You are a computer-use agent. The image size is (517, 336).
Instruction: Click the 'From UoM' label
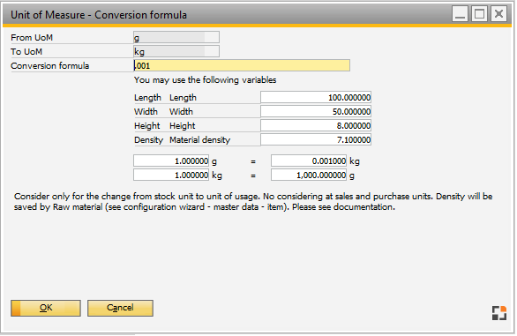[x=32, y=38]
